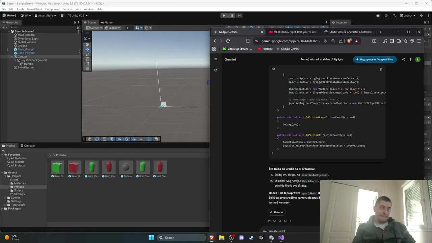
Task: Open the Center pivot dropdown
Action: [x=94, y=28]
